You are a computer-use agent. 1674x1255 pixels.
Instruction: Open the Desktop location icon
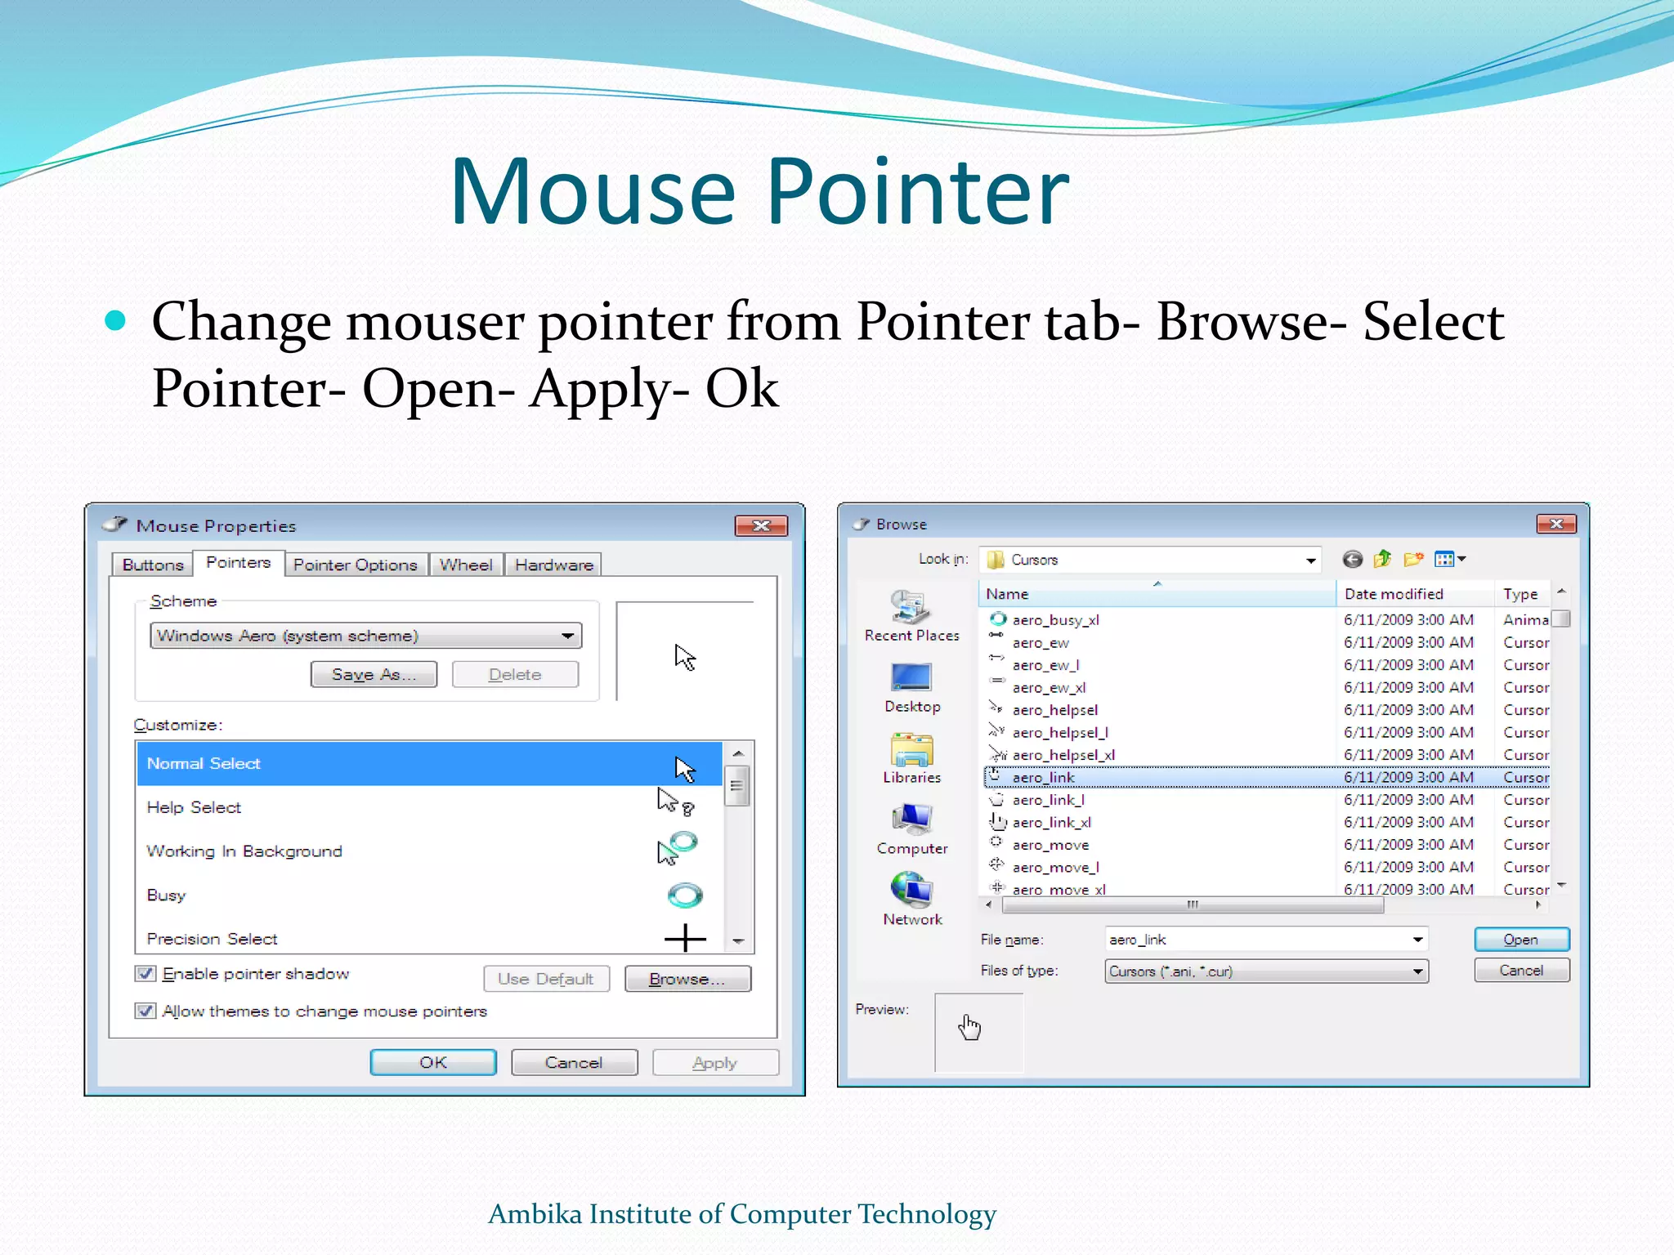click(x=911, y=678)
